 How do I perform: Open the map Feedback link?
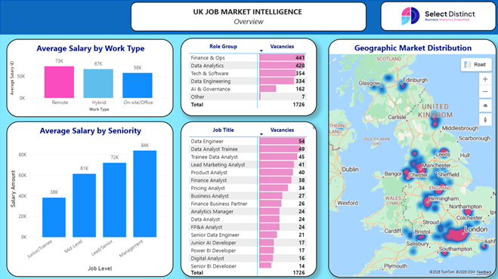coord(484,272)
